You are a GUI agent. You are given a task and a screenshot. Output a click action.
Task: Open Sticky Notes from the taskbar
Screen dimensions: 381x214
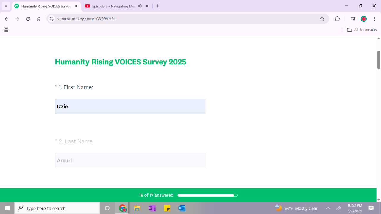click(167, 208)
